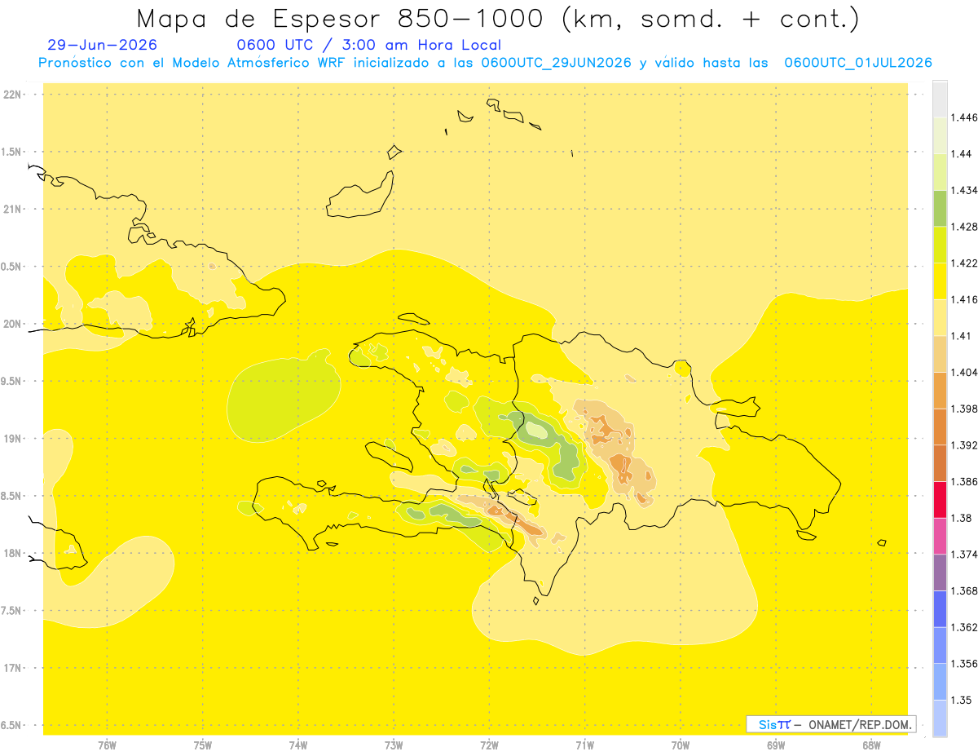Click the tan swatch between 1.404 and 1.41
Viewport: 978px width, 756px height.
pos(940,354)
